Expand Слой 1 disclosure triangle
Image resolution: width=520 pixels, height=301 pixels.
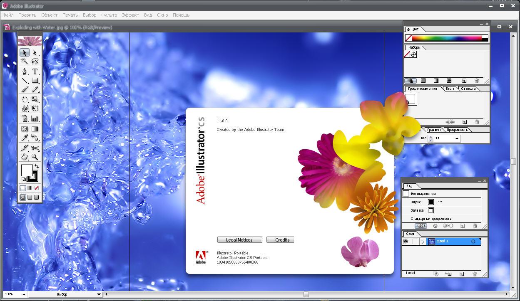423,242
